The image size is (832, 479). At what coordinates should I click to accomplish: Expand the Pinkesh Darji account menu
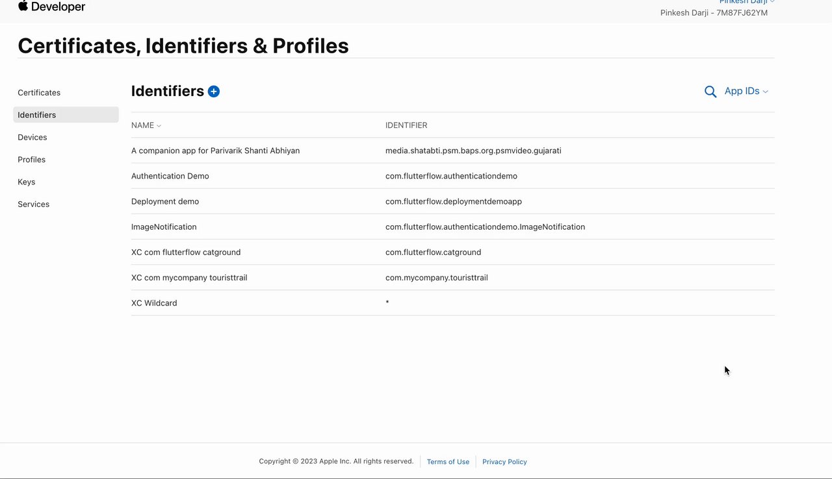tap(747, 2)
